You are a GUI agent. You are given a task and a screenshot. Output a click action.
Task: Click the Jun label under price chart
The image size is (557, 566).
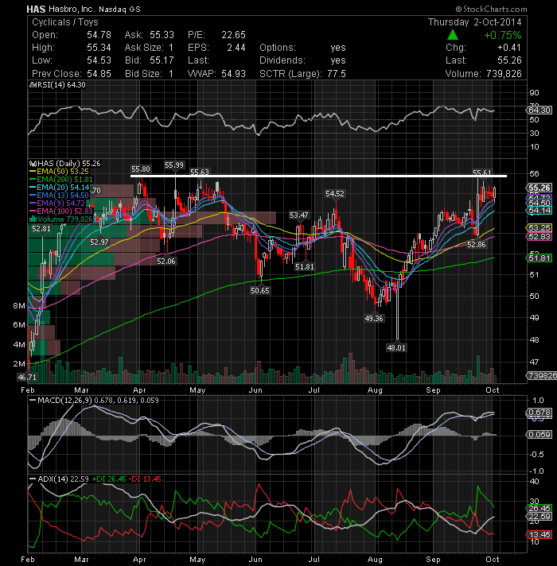(255, 390)
